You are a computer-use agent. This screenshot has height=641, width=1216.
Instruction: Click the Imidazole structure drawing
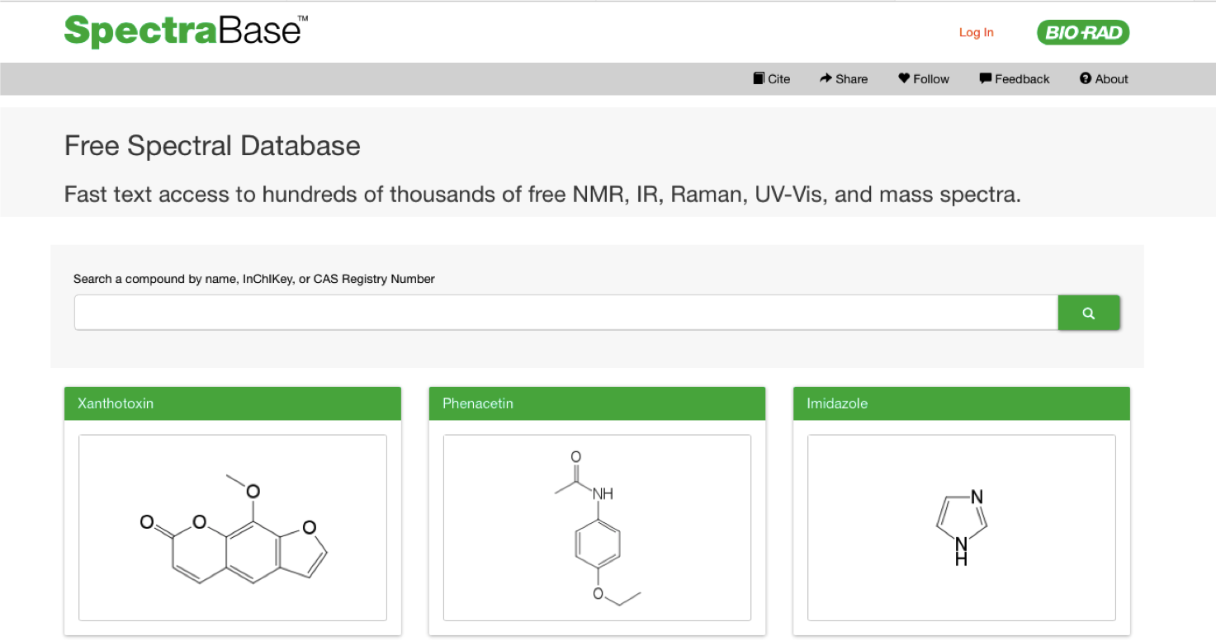coord(961,528)
